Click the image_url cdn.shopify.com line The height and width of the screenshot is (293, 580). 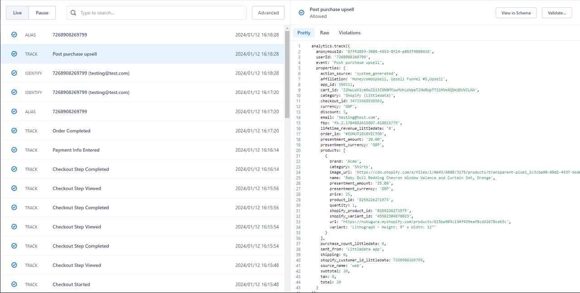pyautogui.click(x=454, y=172)
